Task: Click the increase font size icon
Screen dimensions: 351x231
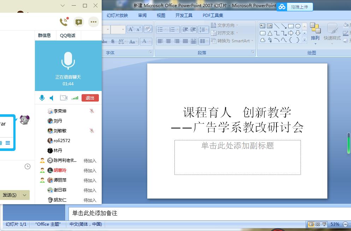Action: (x=131, y=29)
